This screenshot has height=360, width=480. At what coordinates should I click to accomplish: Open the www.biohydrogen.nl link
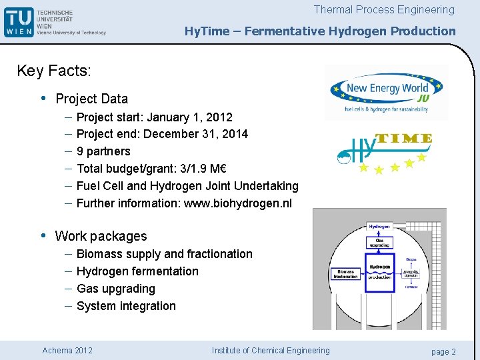237,203
